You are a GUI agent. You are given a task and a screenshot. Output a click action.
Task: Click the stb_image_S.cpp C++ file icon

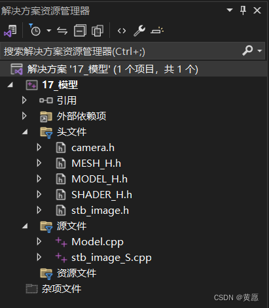61,258
